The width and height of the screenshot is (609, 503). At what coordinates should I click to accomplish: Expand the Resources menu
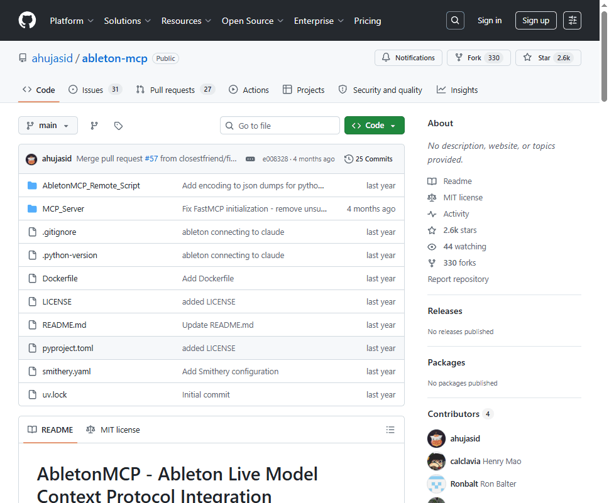click(x=186, y=21)
